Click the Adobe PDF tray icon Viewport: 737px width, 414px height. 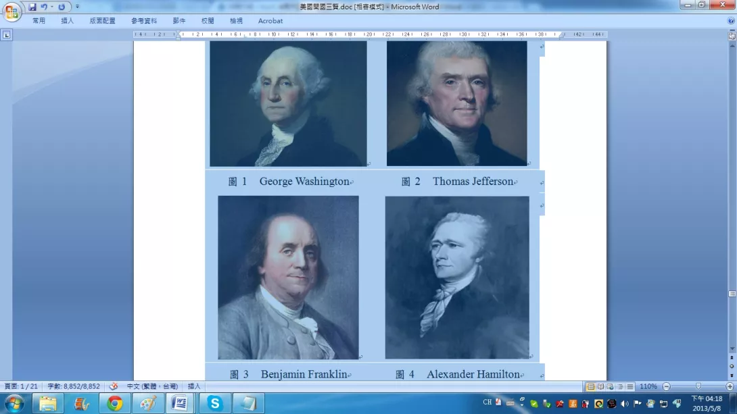[559, 403]
